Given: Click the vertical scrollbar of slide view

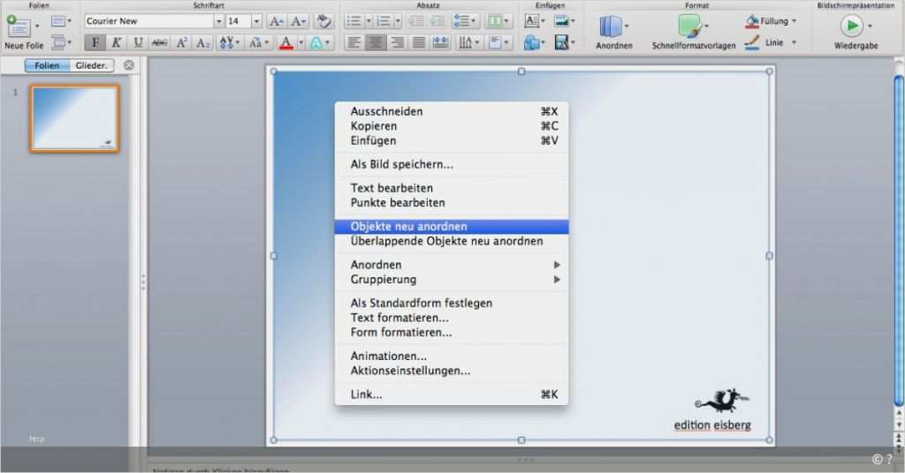Looking at the screenshot, I should click(899, 240).
